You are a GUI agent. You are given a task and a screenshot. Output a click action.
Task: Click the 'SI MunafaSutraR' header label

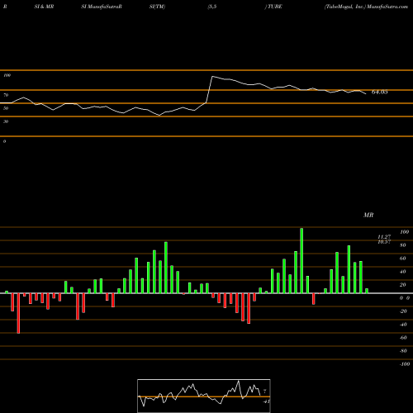tap(102, 7)
